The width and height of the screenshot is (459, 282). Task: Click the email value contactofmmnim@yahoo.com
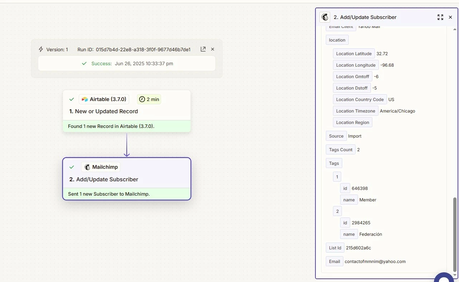pyautogui.click(x=375, y=261)
